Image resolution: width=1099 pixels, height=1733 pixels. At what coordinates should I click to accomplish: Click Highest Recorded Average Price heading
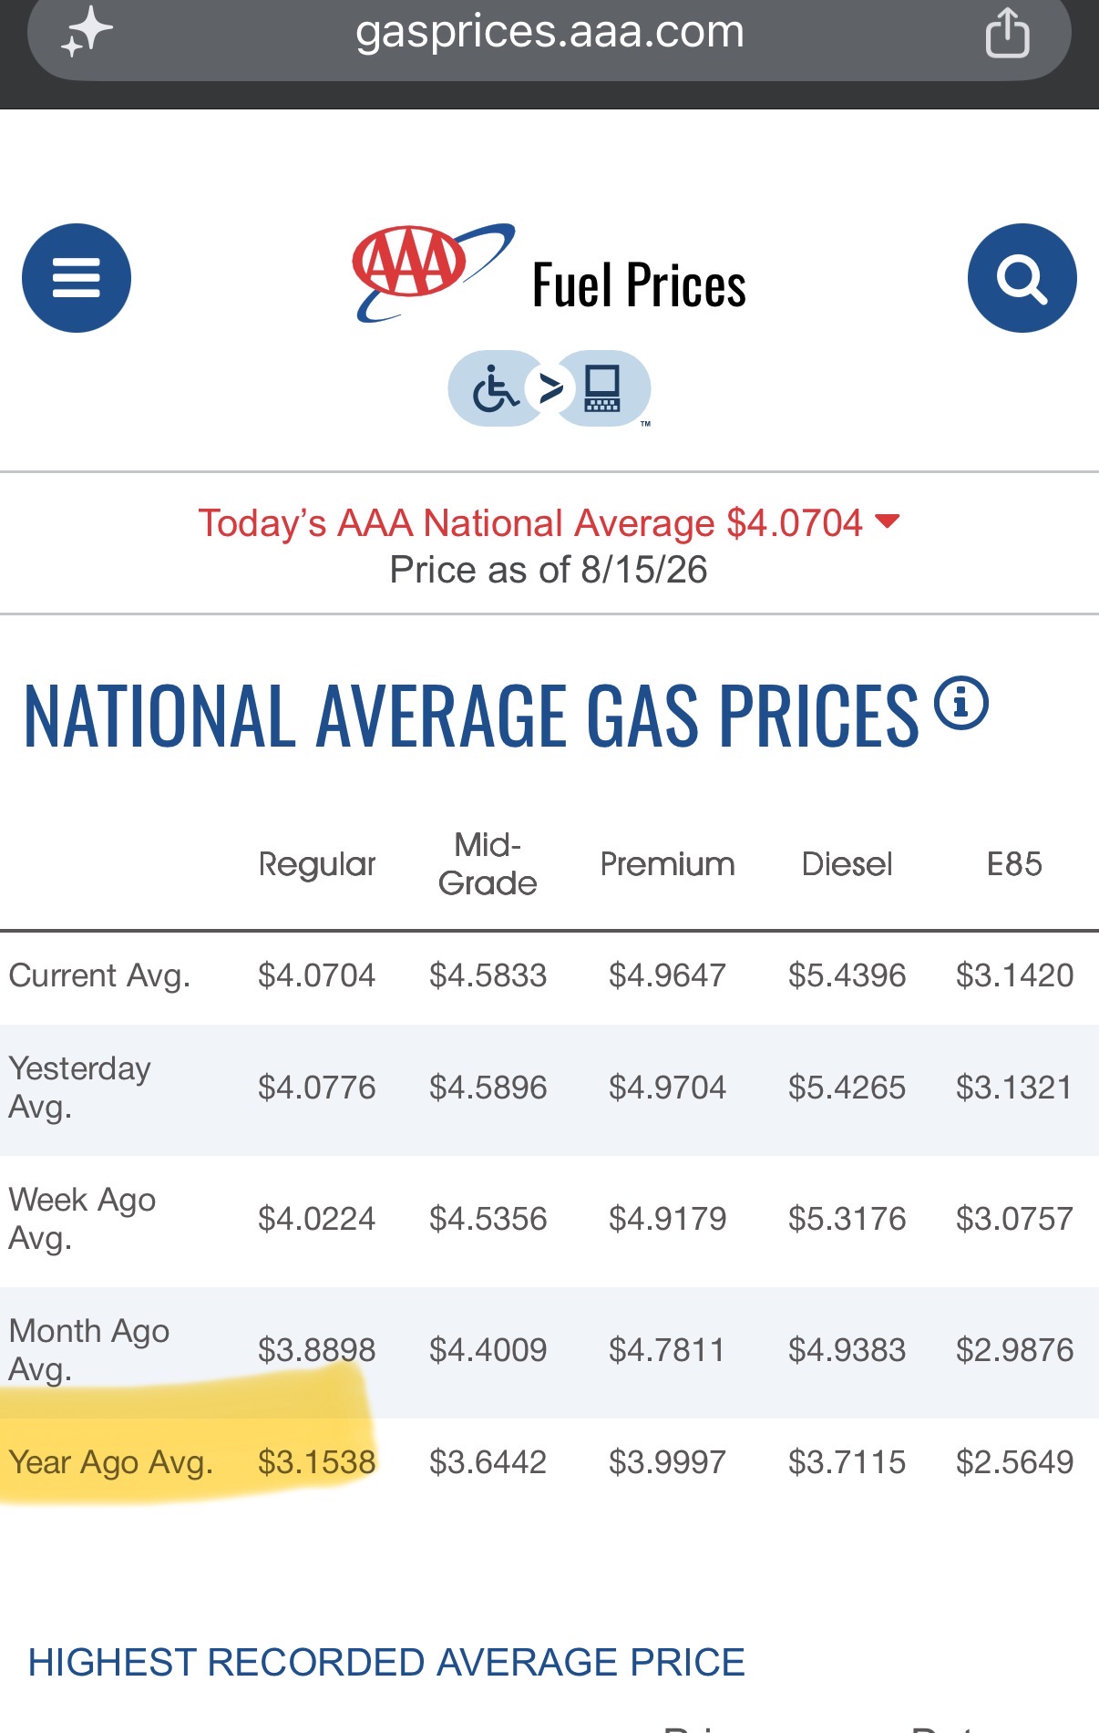(x=386, y=1662)
